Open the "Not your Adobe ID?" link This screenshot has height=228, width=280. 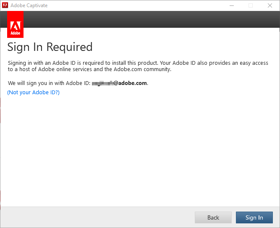tap(34, 93)
